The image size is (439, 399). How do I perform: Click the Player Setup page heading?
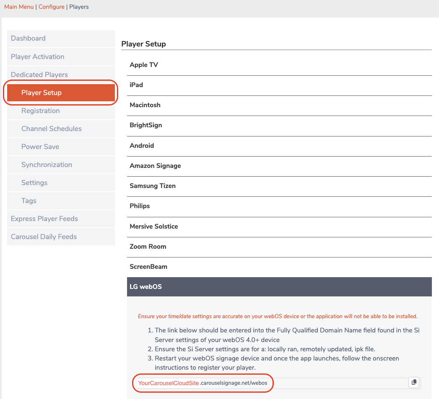(x=144, y=44)
